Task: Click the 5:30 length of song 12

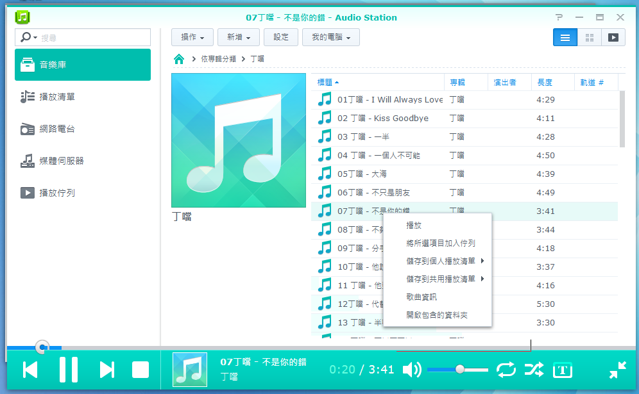Action: [x=545, y=304]
